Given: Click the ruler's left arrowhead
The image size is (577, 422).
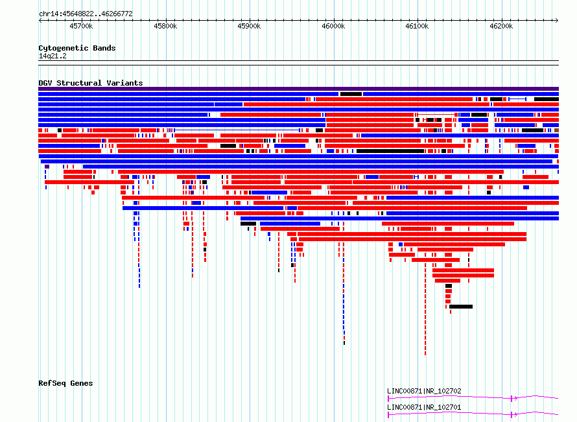Looking at the screenshot, I should [x=40, y=21].
